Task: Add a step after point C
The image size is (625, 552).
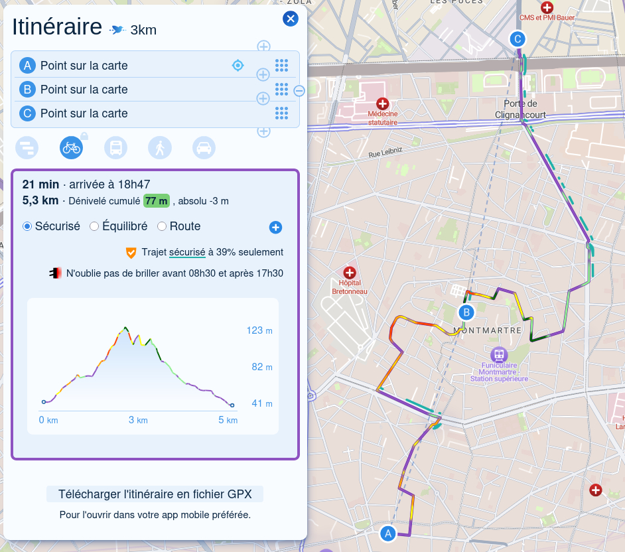Action: (x=263, y=131)
